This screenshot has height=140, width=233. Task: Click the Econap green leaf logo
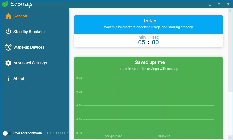[5, 4]
